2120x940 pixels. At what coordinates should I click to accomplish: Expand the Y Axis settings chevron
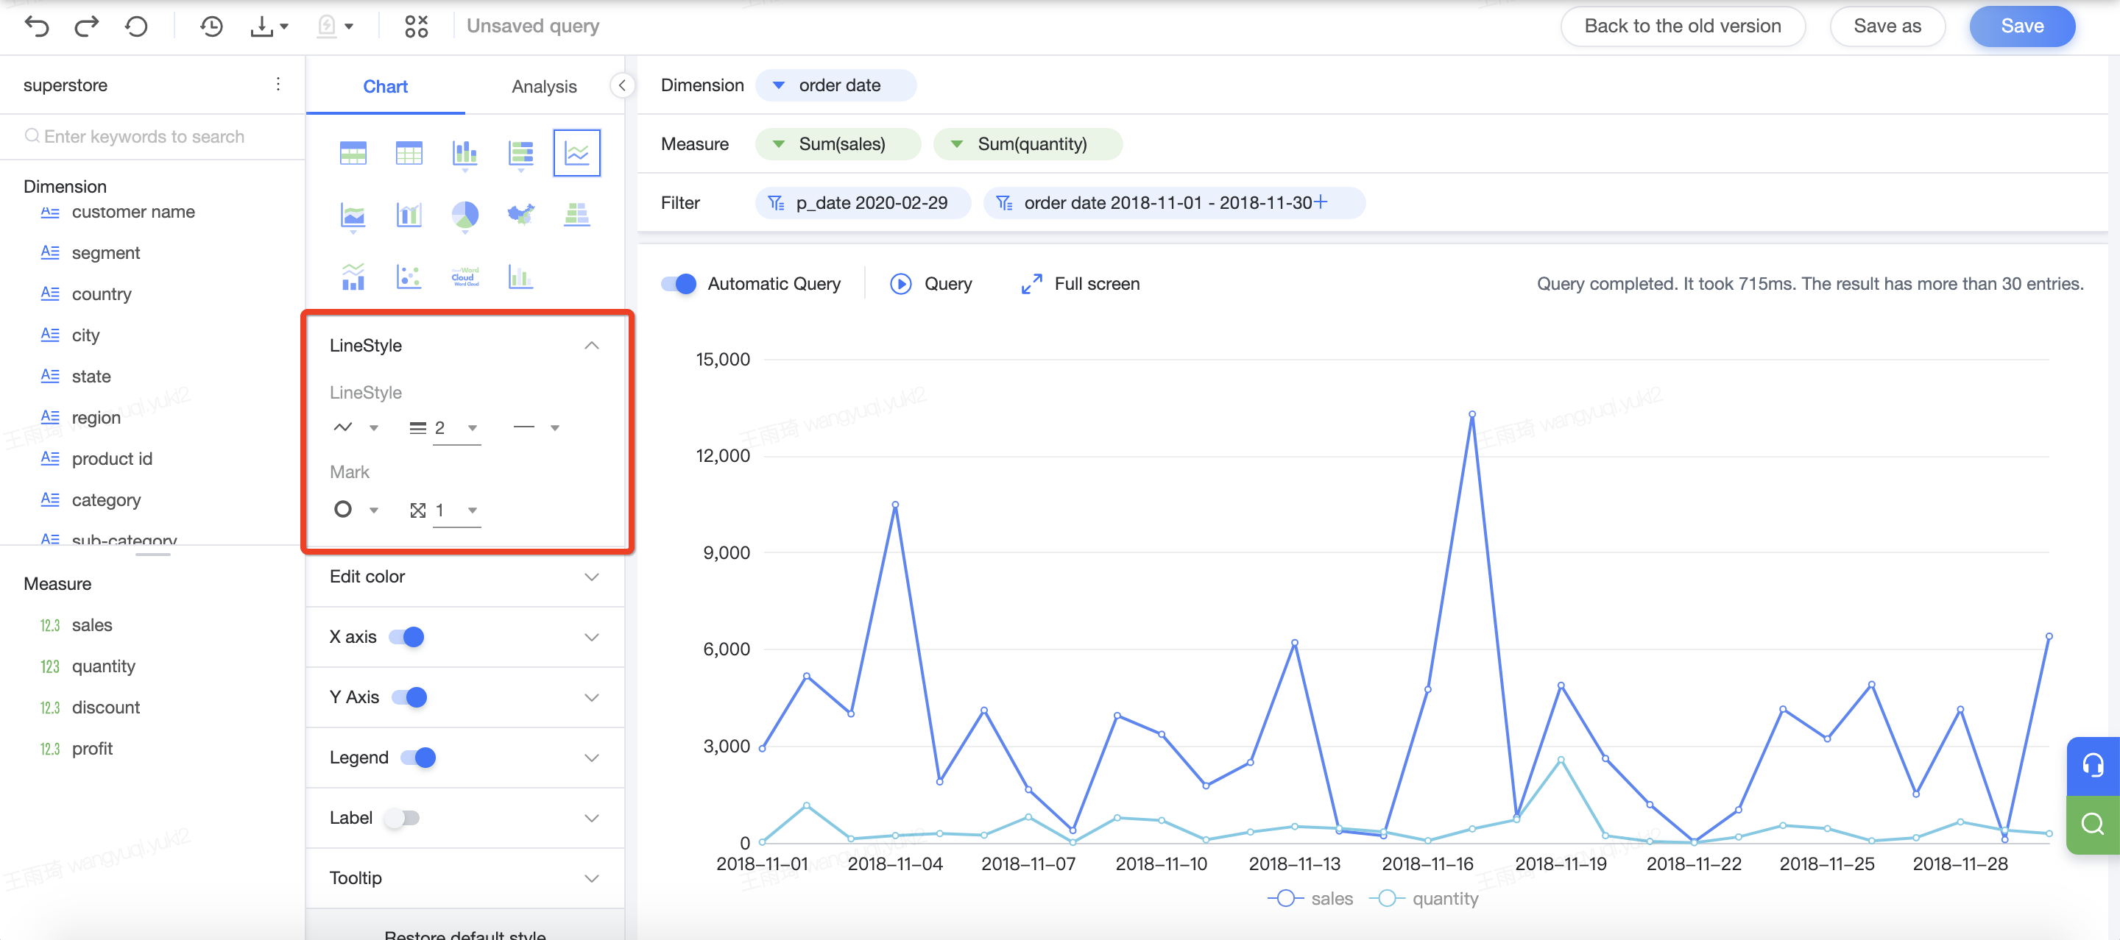point(592,697)
